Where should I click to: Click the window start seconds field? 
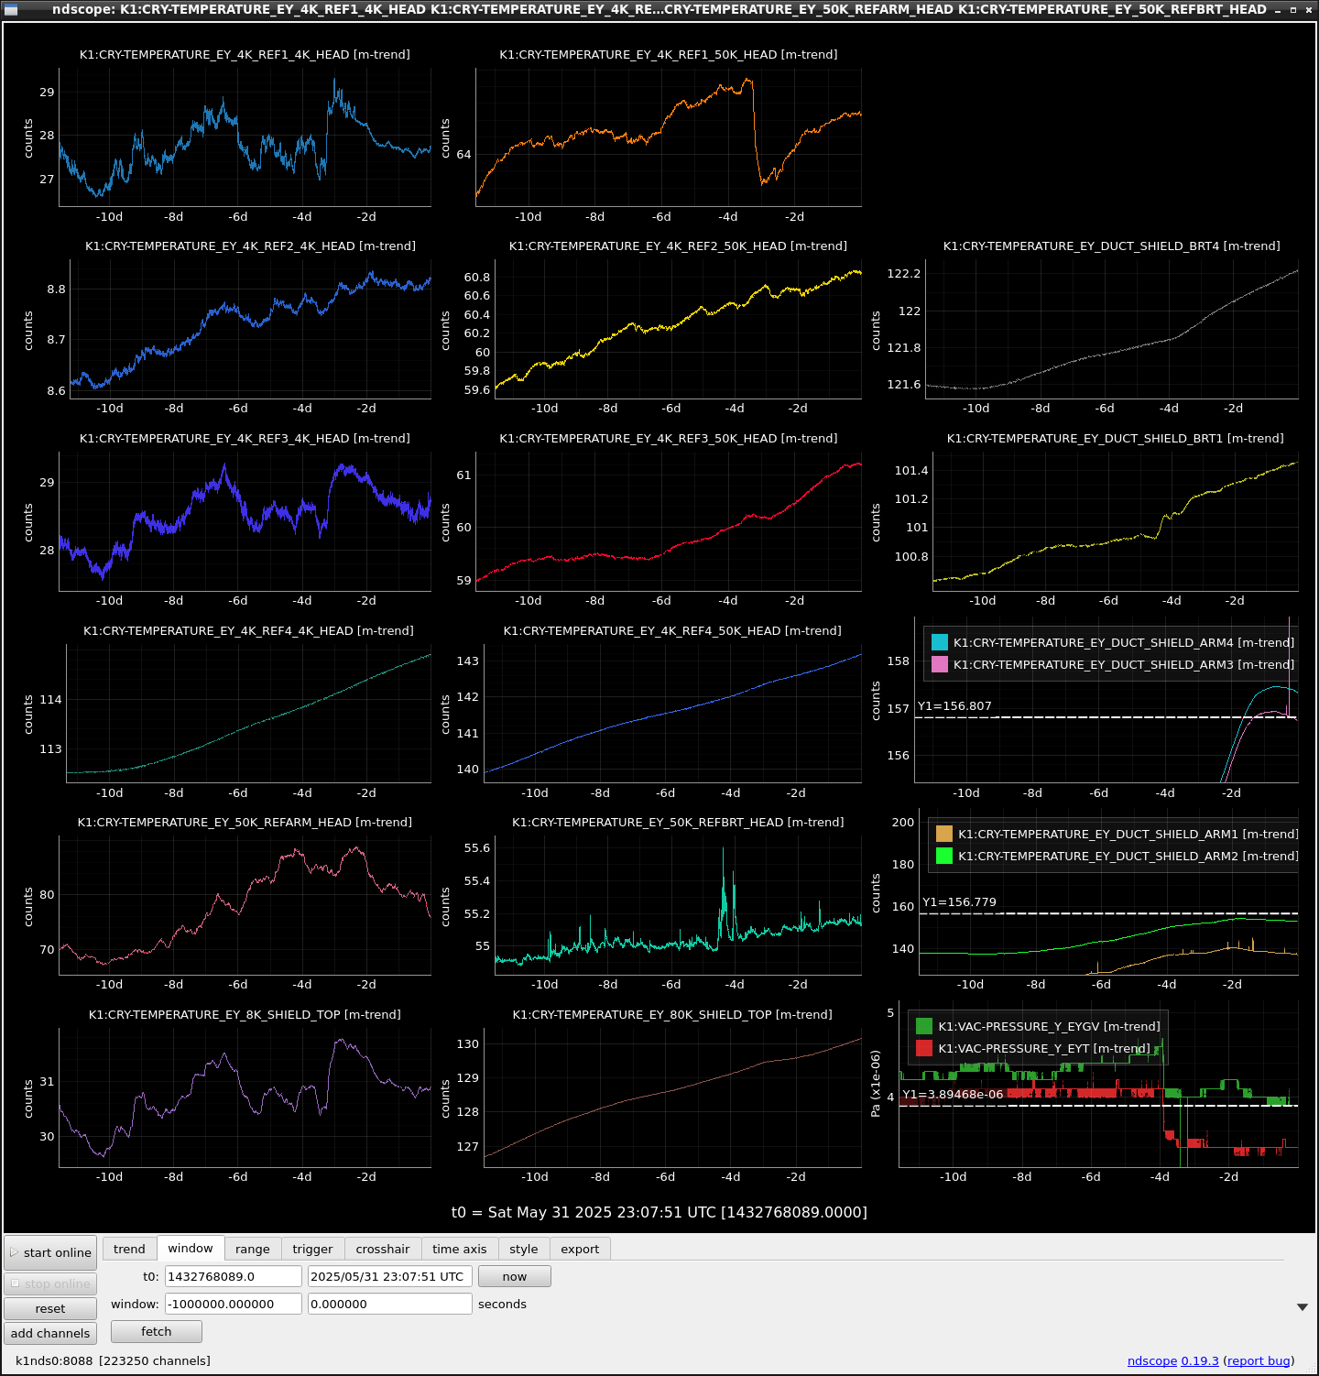click(234, 1304)
